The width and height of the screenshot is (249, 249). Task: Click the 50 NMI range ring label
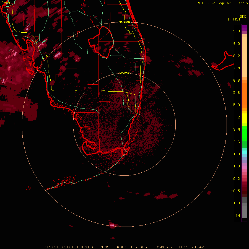click(124, 73)
